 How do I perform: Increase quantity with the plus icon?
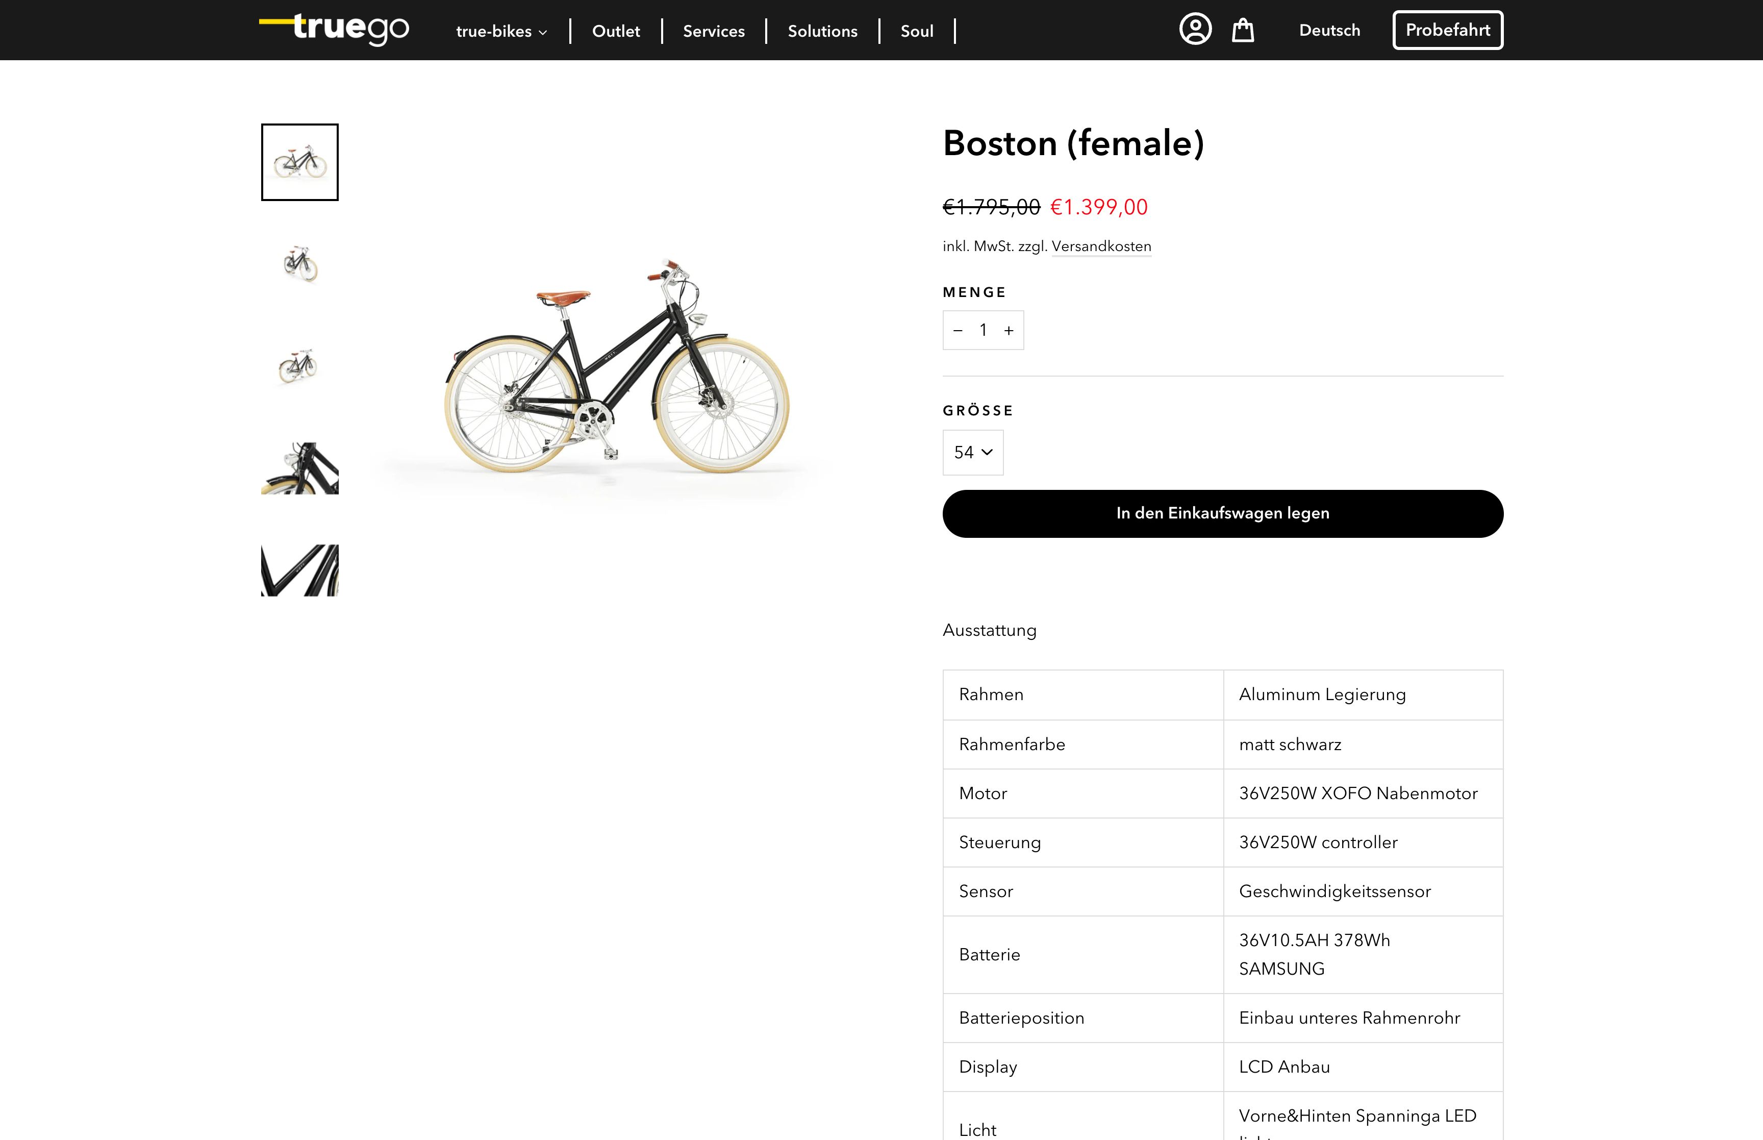coord(1009,330)
